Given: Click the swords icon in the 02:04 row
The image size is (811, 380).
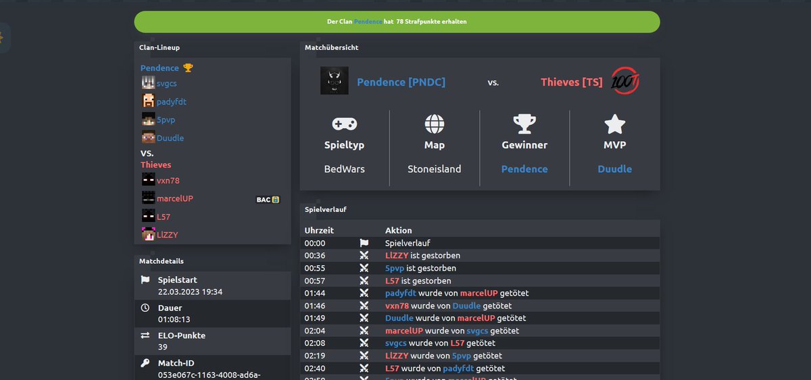Looking at the screenshot, I should [364, 331].
